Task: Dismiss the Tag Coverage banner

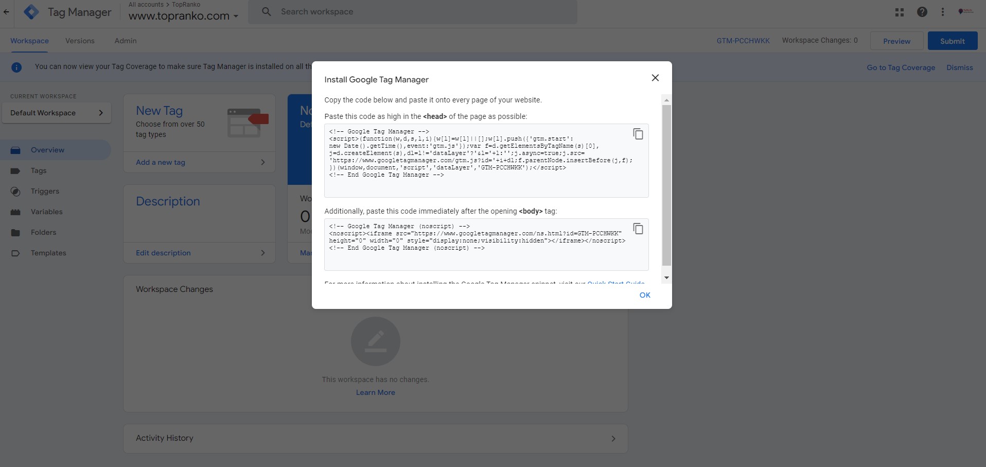Action: click(960, 67)
